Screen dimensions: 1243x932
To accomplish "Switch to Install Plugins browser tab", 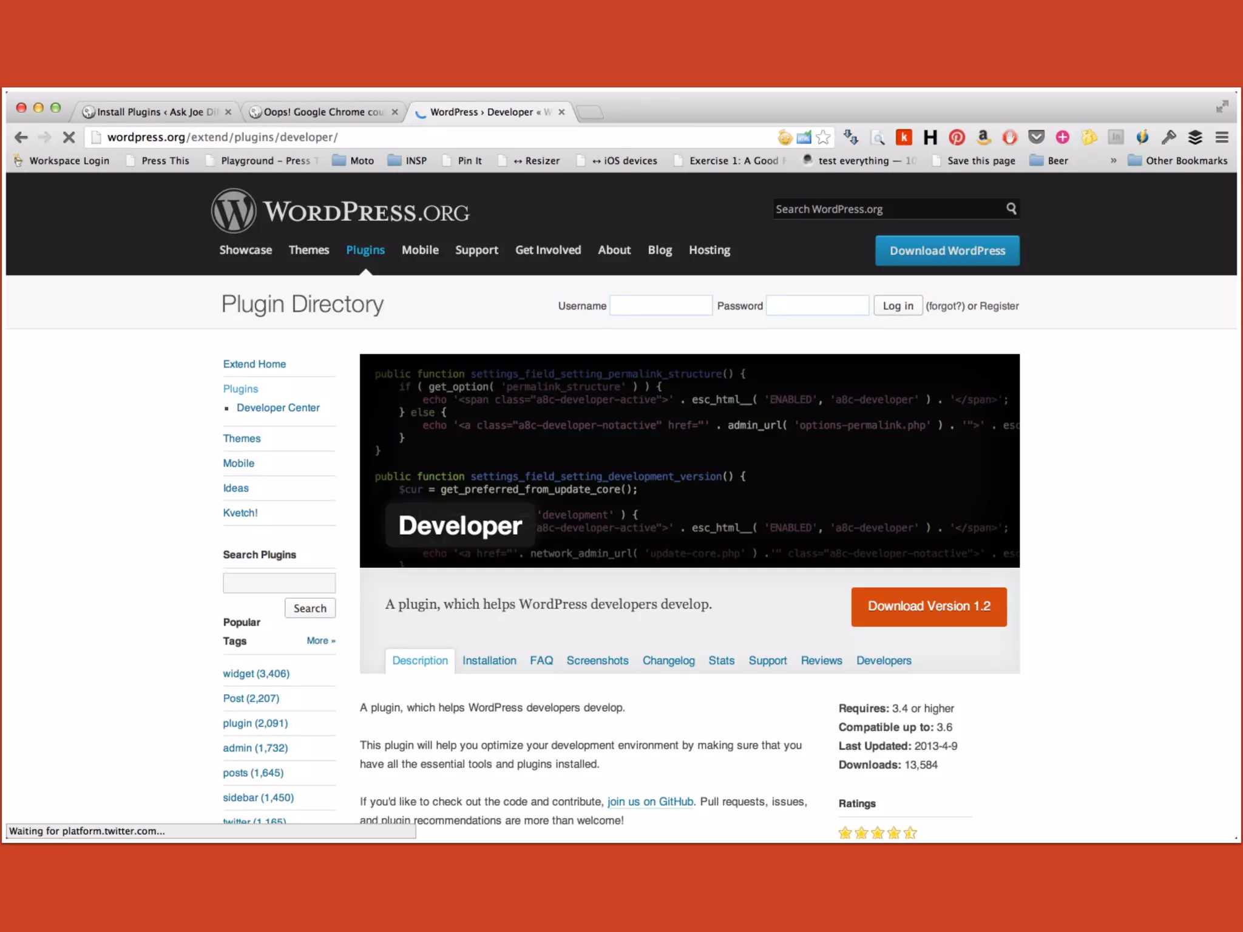I will click(155, 112).
